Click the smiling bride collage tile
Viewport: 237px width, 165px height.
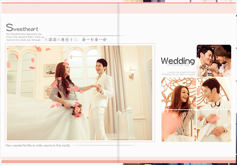178,93
